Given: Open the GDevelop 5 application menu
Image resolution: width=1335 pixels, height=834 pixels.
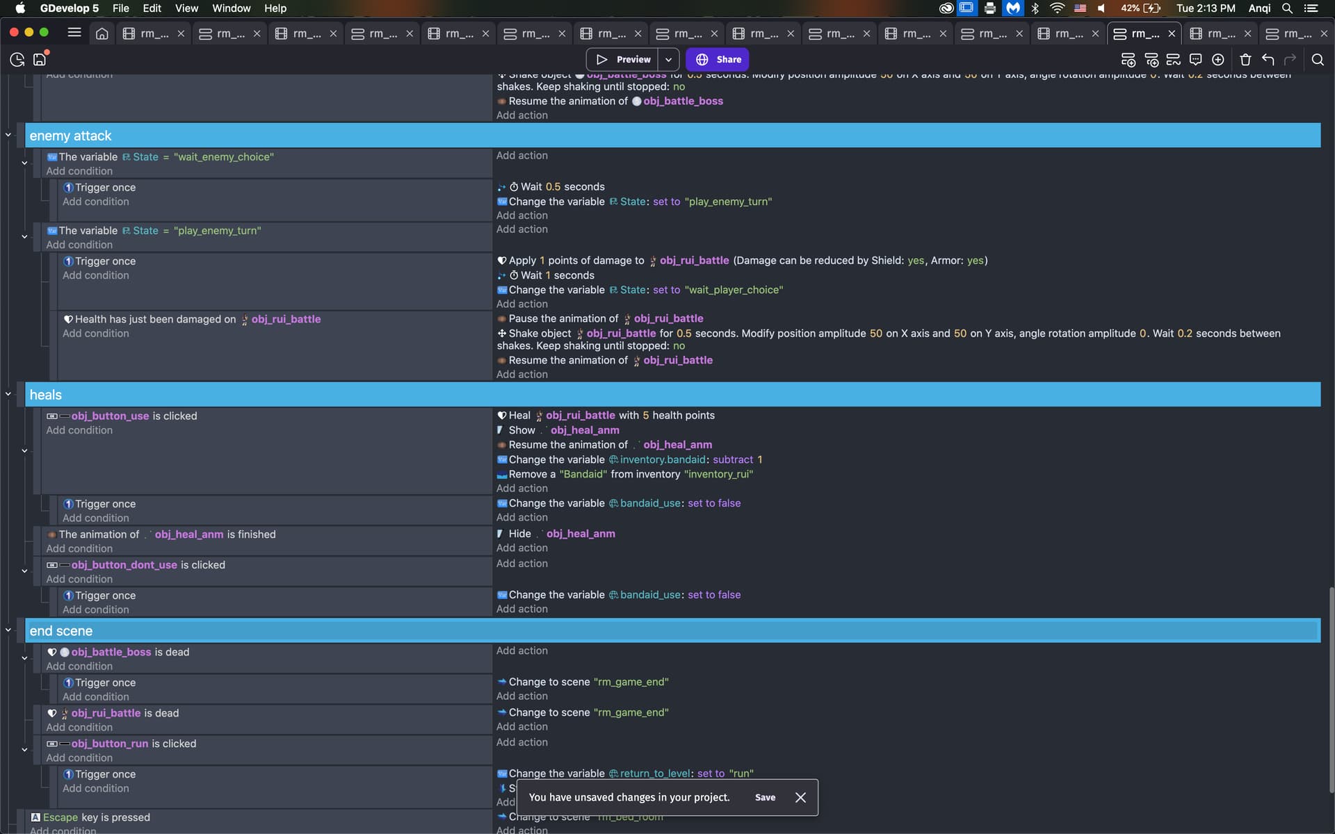Looking at the screenshot, I should 70,8.
